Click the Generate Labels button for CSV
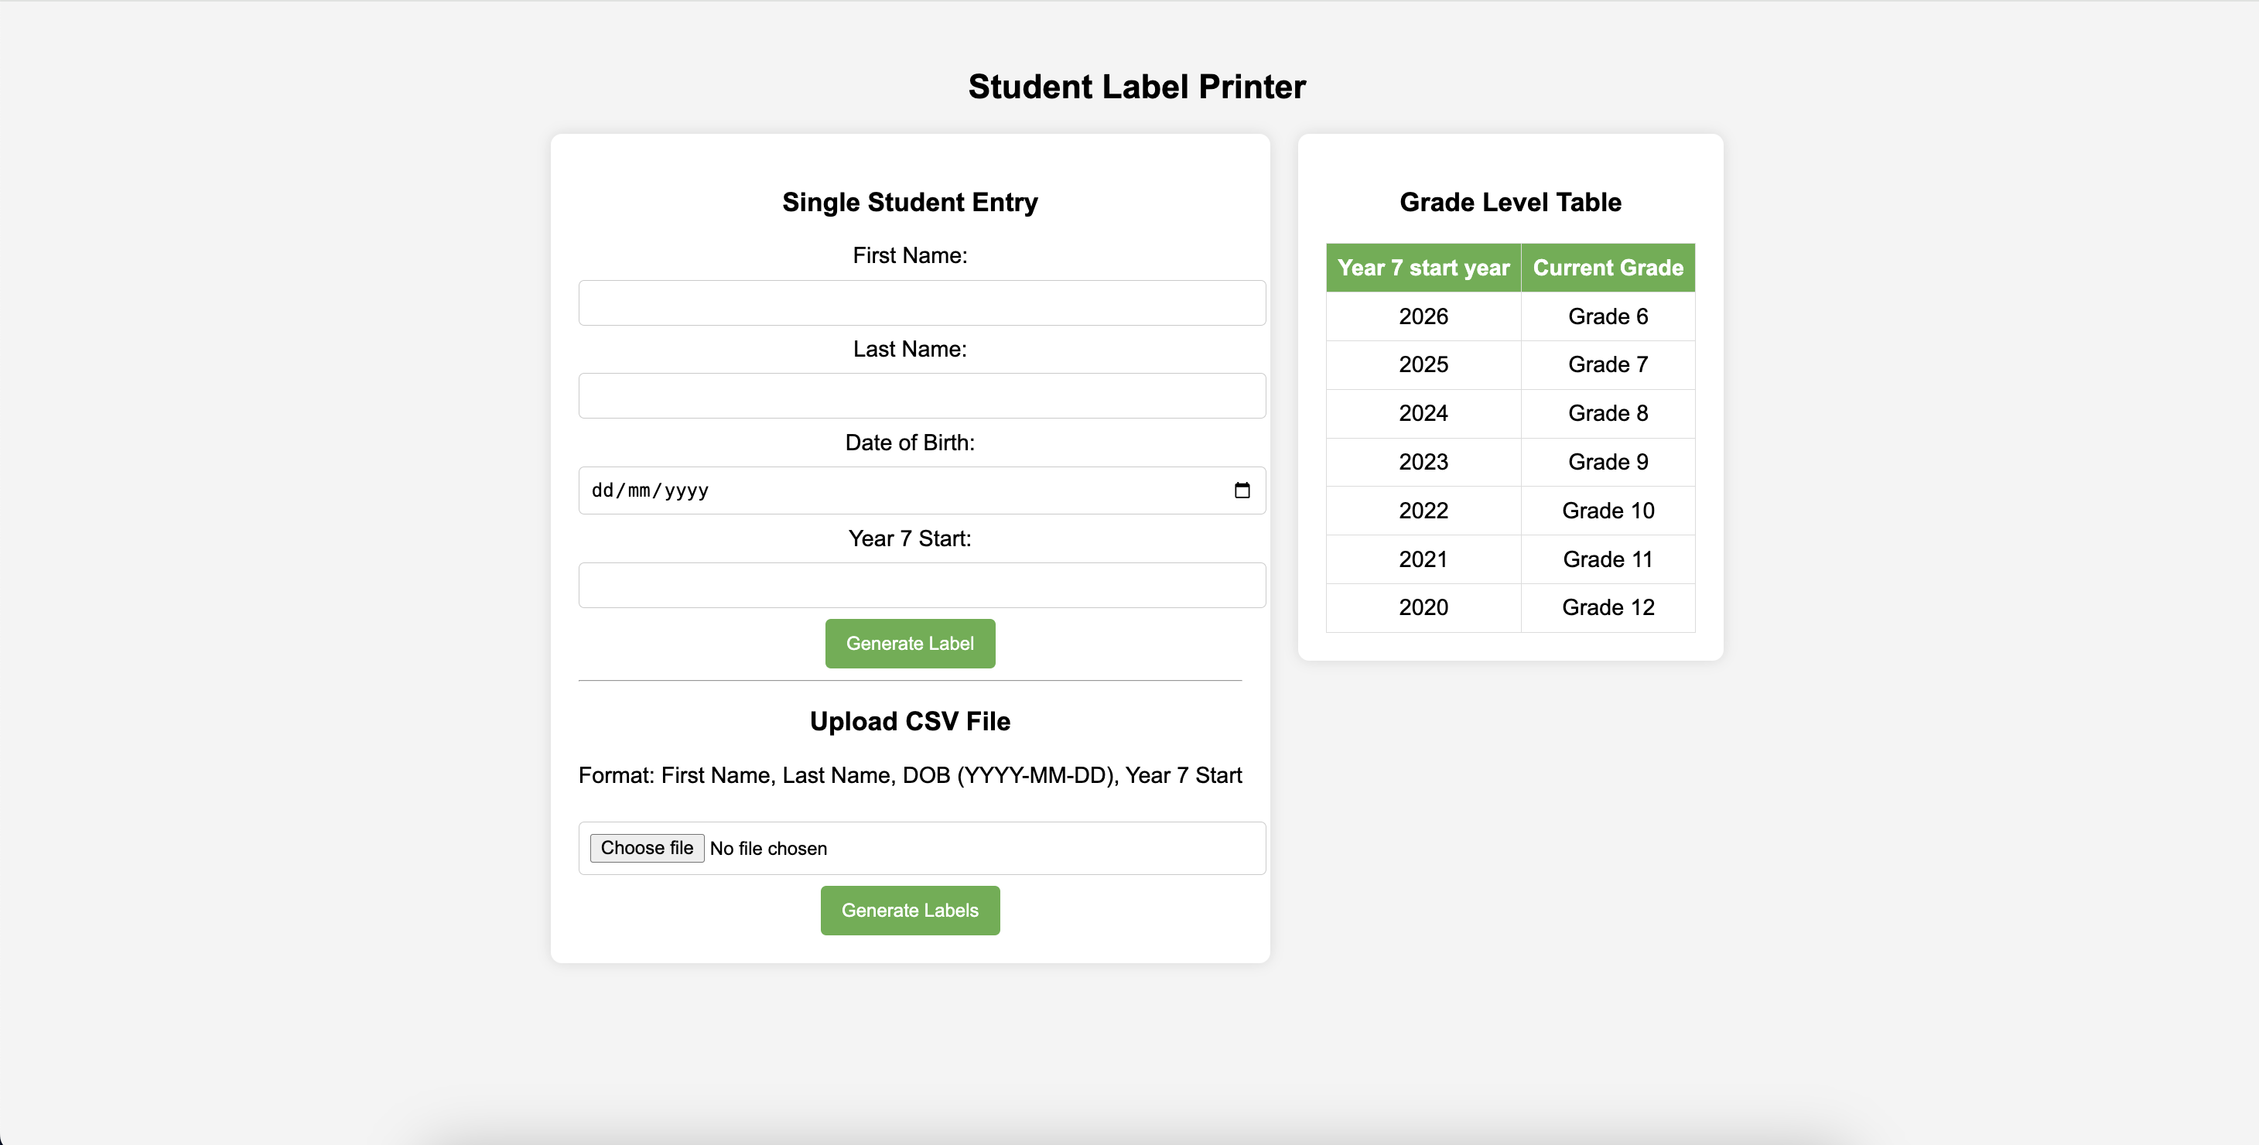Screen dimensions: 2259x1145 click(x=909, y=910)
